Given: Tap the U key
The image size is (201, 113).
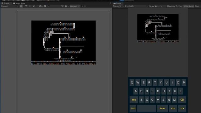Looking at the screenshot, I should click(166, 83).
